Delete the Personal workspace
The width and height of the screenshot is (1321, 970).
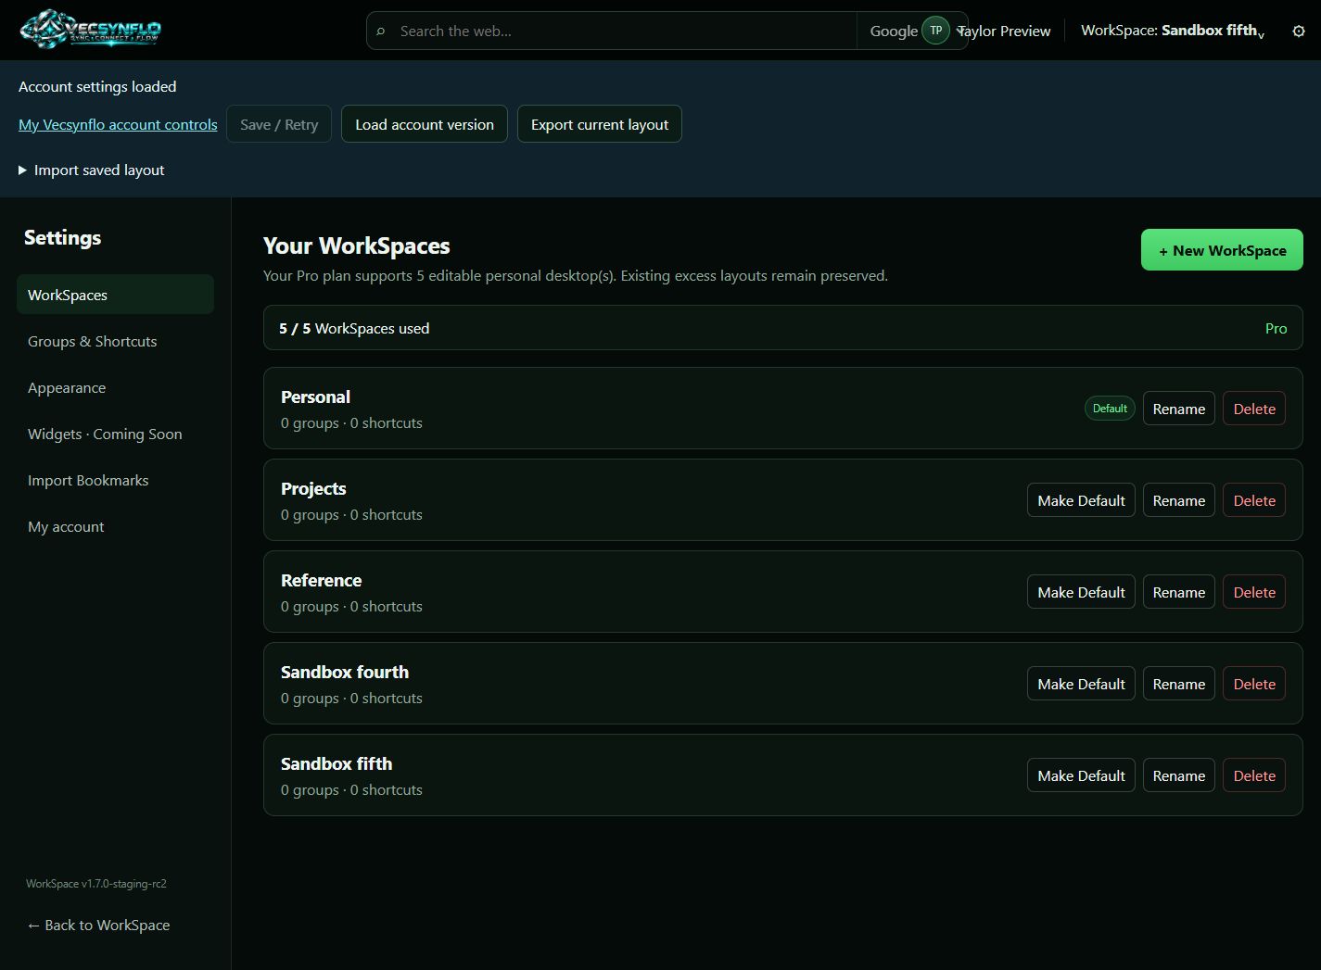[x=1254, y=409]
